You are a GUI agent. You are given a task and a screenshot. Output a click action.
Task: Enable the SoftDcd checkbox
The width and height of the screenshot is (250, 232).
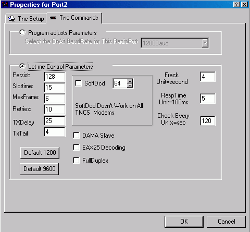78,83
